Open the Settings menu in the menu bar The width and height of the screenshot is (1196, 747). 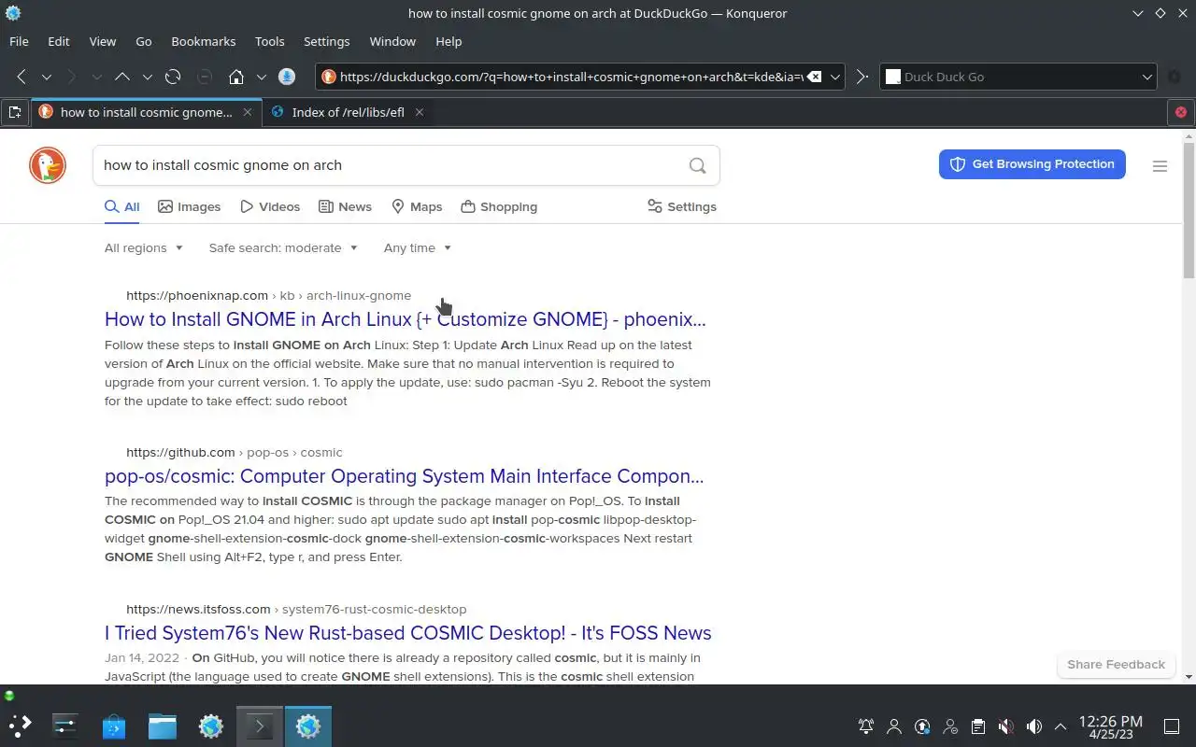[327, 41]
